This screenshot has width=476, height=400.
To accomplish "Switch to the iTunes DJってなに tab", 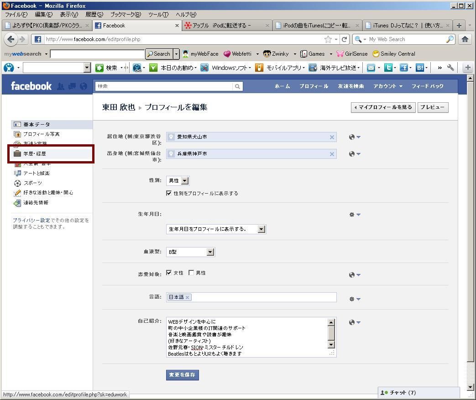I will click(408, 26).
